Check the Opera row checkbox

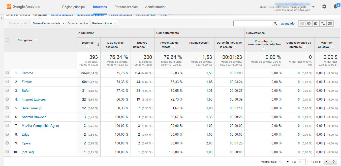click(x=7, y=143)
